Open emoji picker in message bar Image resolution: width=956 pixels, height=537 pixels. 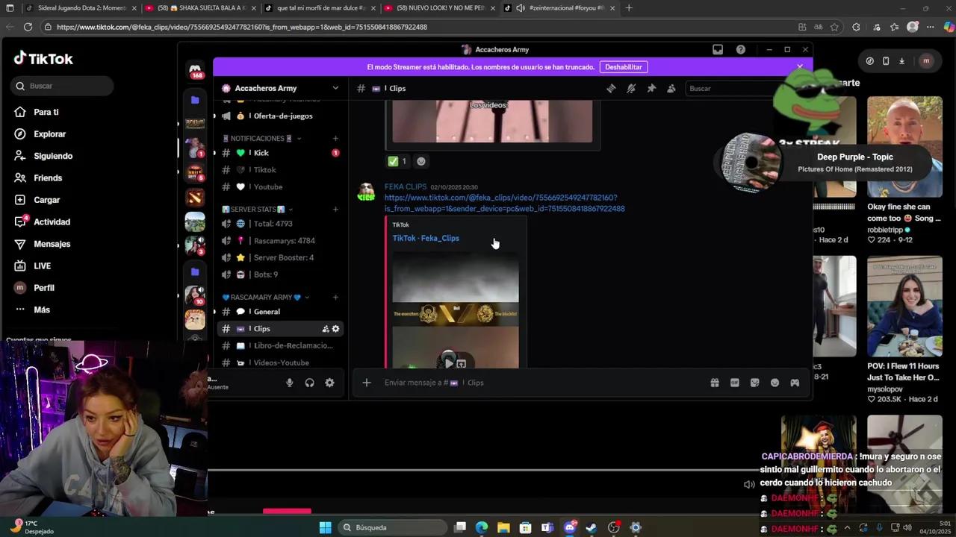775,383
